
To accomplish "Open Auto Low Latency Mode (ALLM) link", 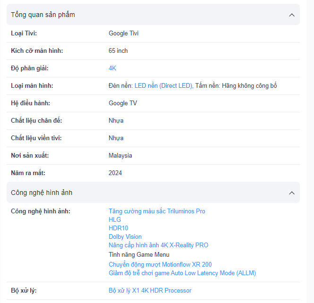I will click(182, 273).
